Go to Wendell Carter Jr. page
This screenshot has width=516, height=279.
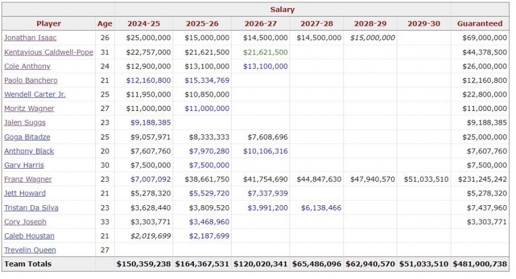34,94
